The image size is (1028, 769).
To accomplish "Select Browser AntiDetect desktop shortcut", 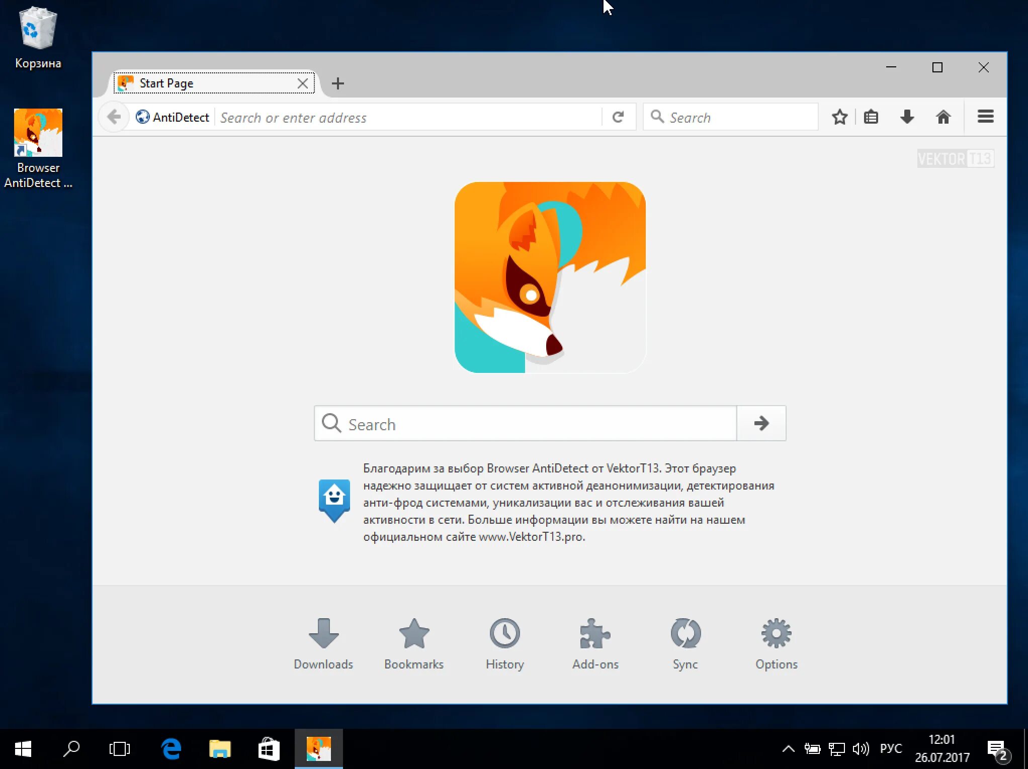I will 38,148.
